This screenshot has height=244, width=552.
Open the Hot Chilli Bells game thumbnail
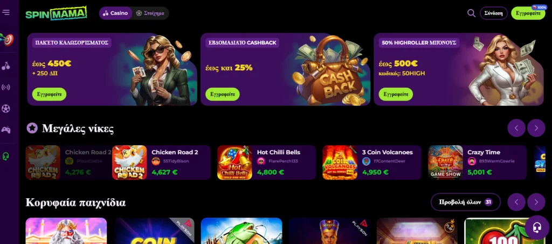pyautogui.click(x=234, y=162)
